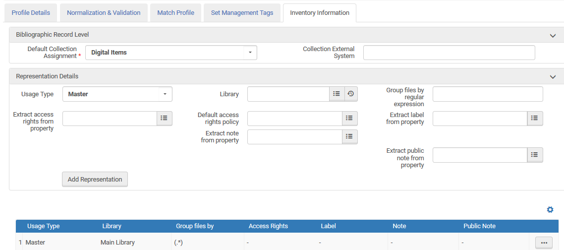Screen dimensions: 564x250
Task: Collapse Representation Details section
Action: pos(553,77)
